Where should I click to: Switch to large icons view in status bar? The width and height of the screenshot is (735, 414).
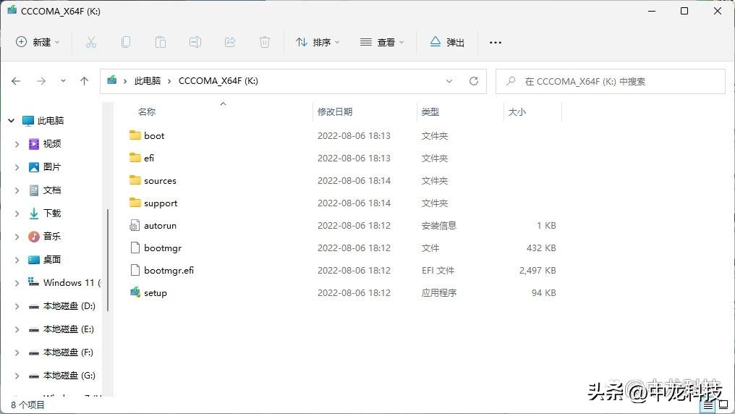[x=723, y=405]
